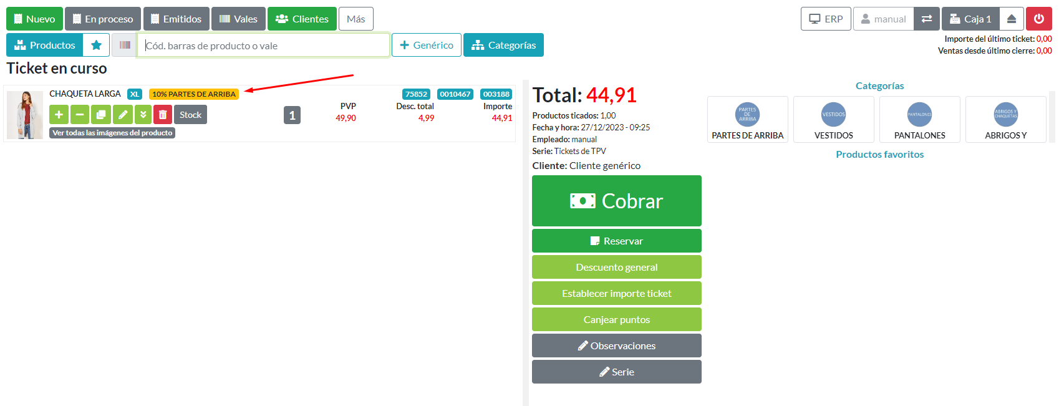The image size is (1059, 406).
Task: Open the Categorías selector
Action: [x=503, y=45]
